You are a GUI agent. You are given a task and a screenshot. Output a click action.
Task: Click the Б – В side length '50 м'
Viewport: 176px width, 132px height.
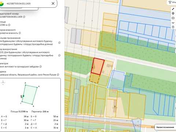point(56,117)
